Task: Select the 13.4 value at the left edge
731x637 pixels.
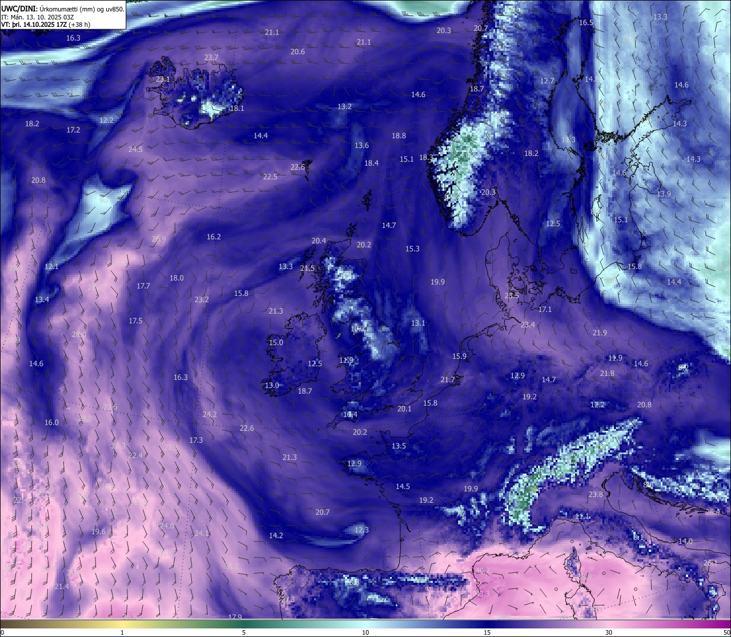Action: pos(42,299)
